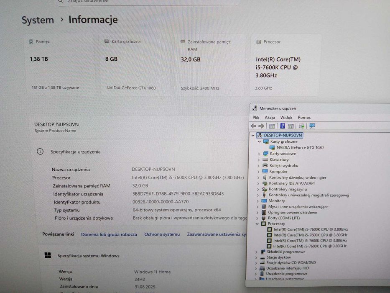Collapse the Karty graficzne branch

[259, 141]
